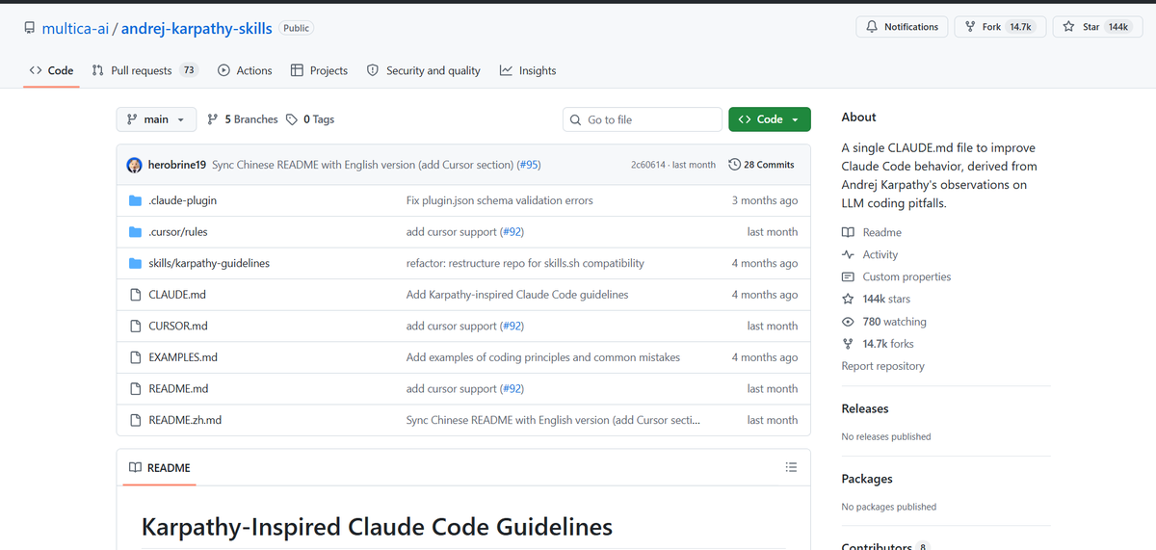Show the 0 Tags list

310,119
